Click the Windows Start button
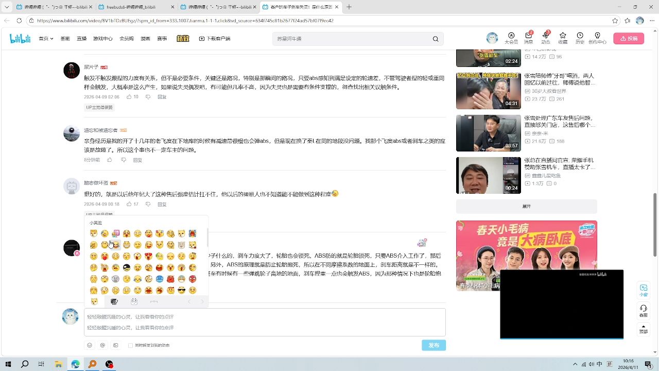This screenshot has height=371, width=659. click(8, 364)
